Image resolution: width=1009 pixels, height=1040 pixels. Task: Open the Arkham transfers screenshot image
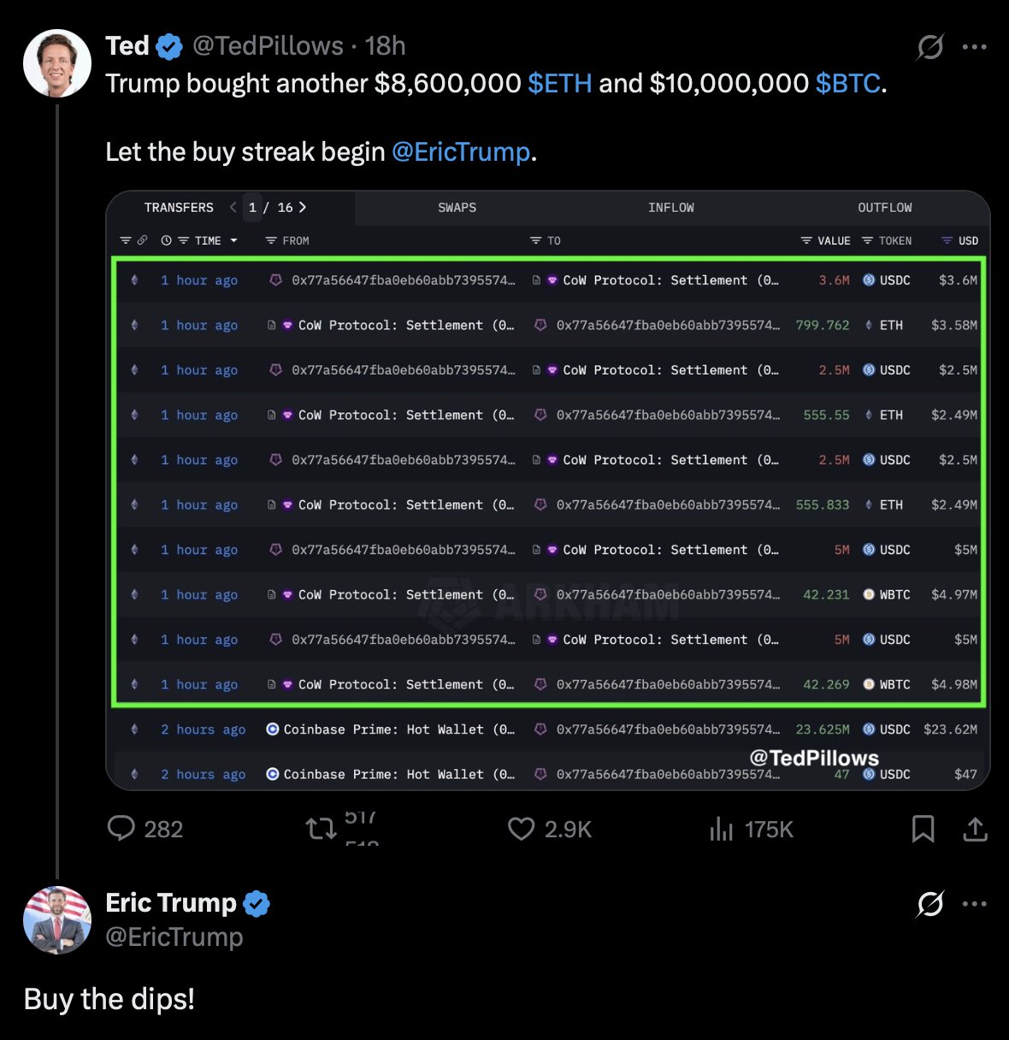[x=548, y=490]
